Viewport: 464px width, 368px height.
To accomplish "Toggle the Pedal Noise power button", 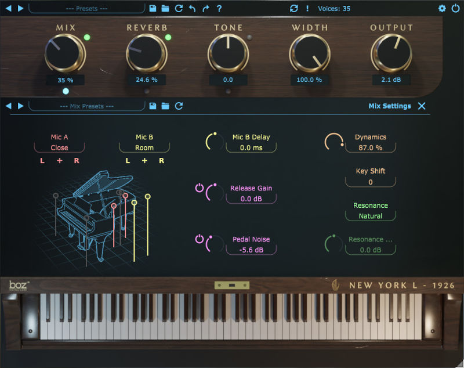I will point(200,239).
